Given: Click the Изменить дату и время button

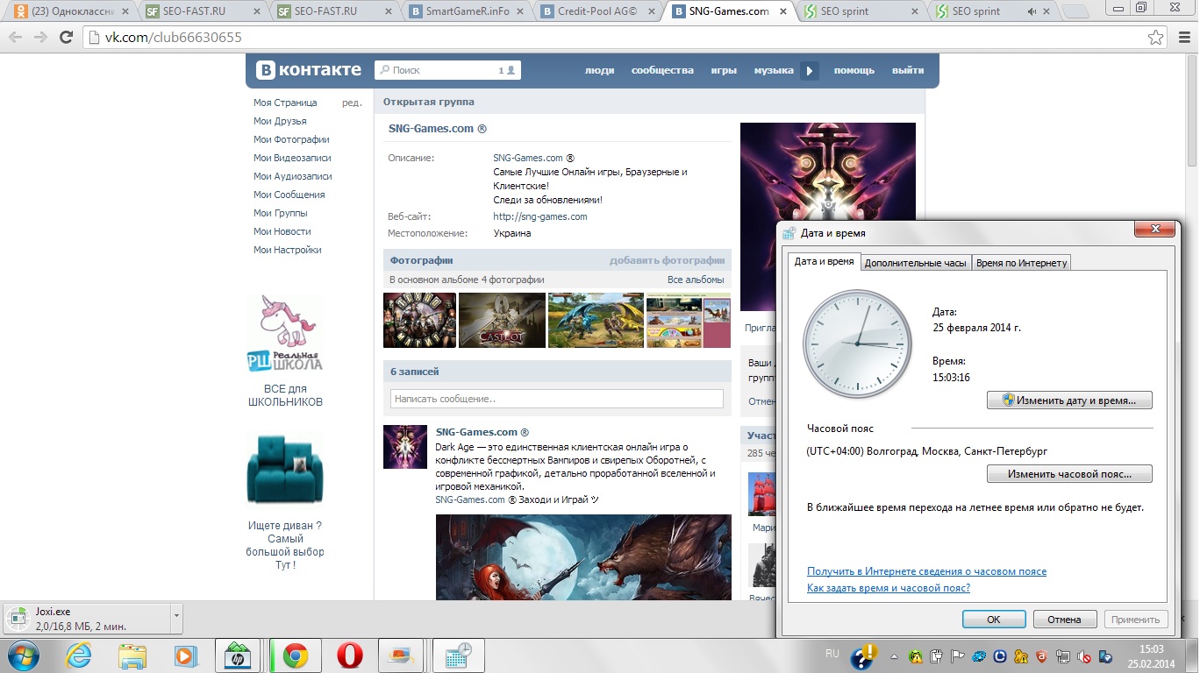Looking at the screenshot, I should 1069,400.
